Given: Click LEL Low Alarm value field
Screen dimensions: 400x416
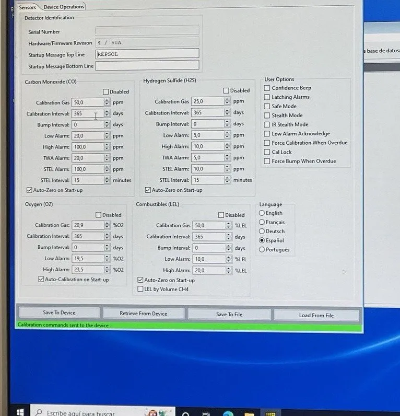Looking at the screenshot, I should click(x=209, y=259).
